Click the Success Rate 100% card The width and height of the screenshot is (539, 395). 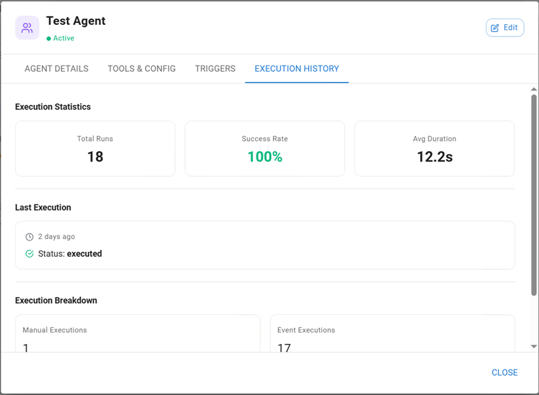tap(265, 148)
